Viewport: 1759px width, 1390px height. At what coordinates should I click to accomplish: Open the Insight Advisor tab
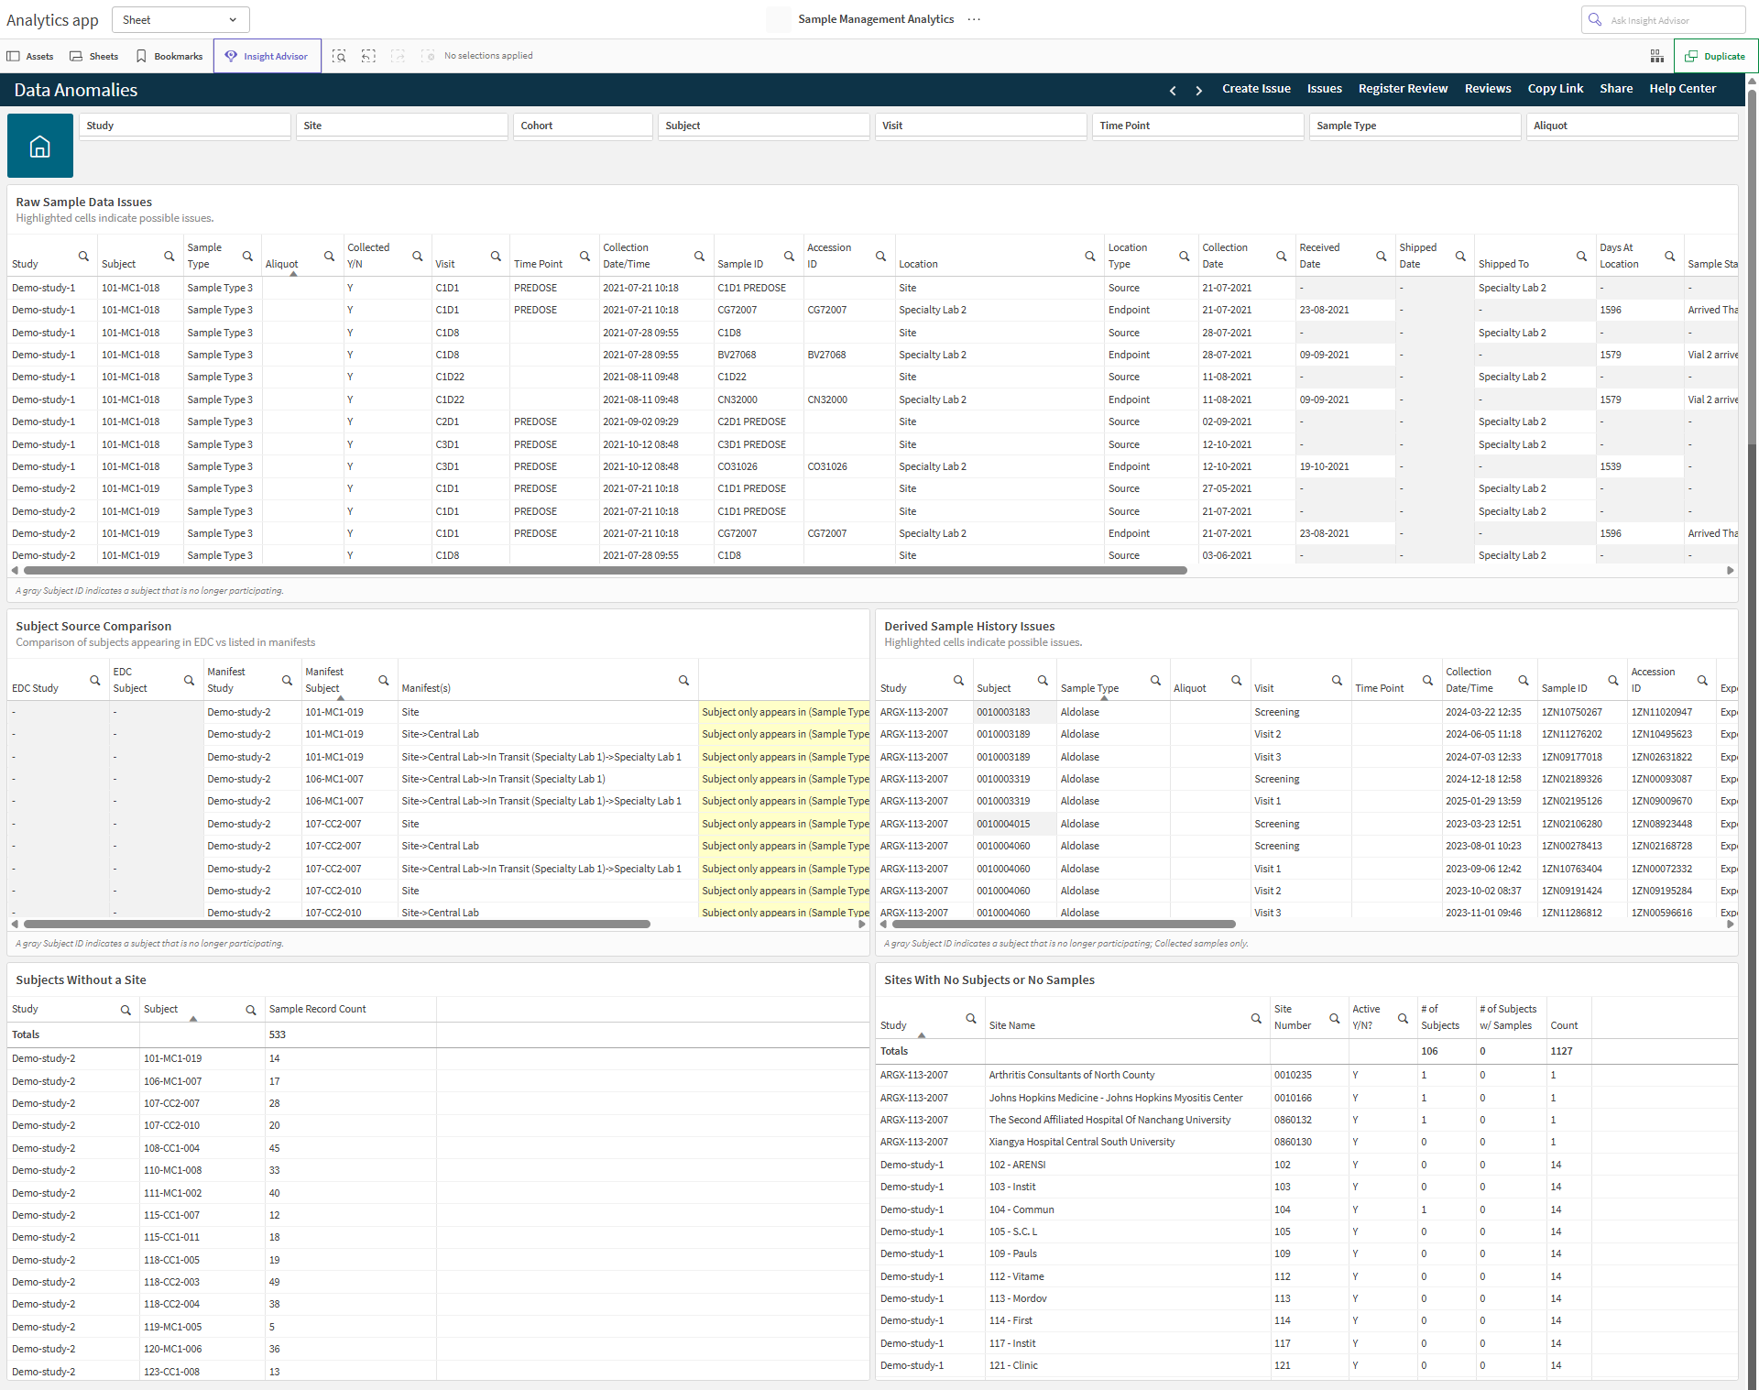[x=268, y=56]
